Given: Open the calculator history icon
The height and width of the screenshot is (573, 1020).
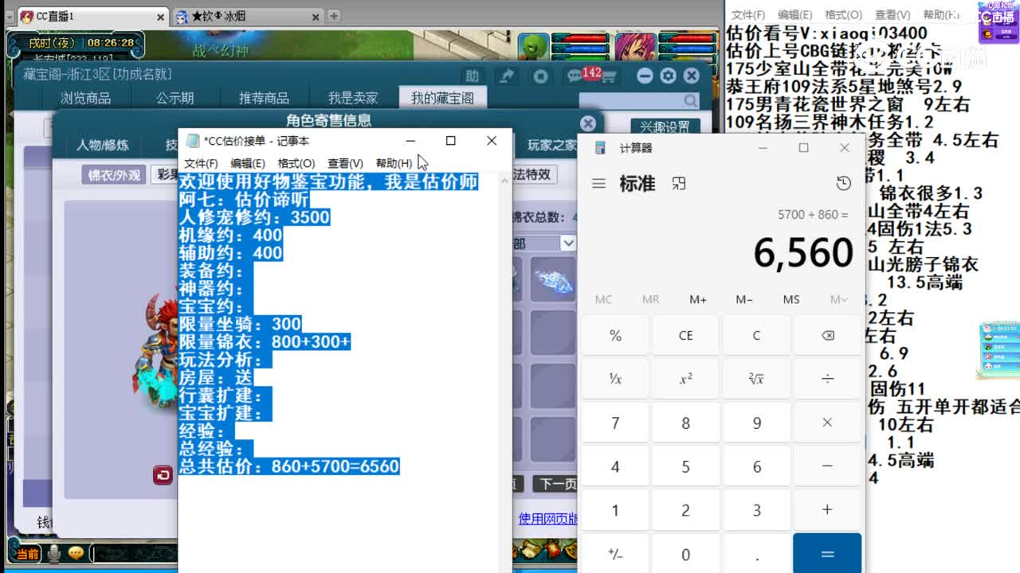Looking at the screenshot, I should (x=843, y=184).
